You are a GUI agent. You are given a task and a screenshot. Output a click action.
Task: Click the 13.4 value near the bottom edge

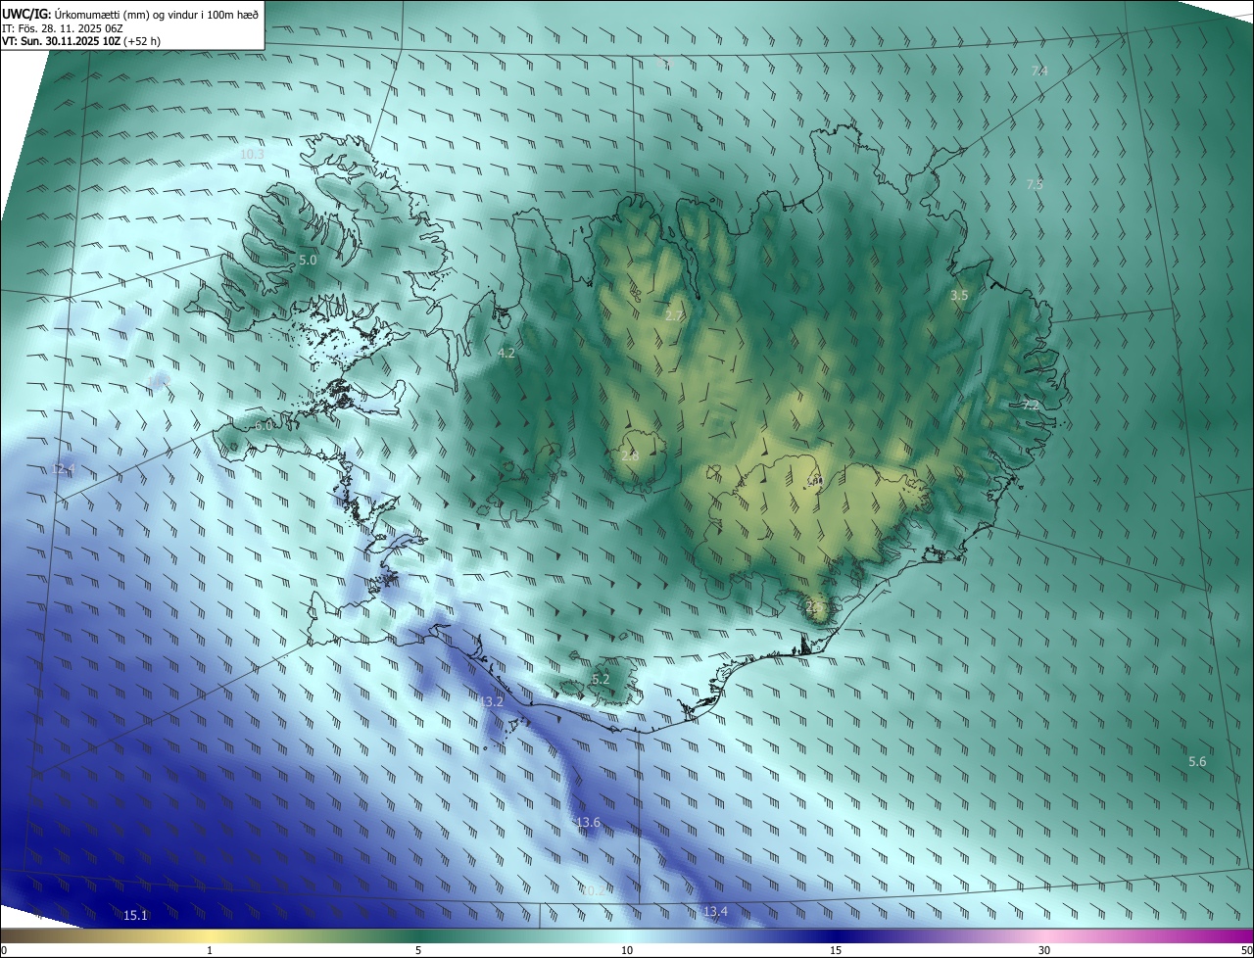pos(715,913)
